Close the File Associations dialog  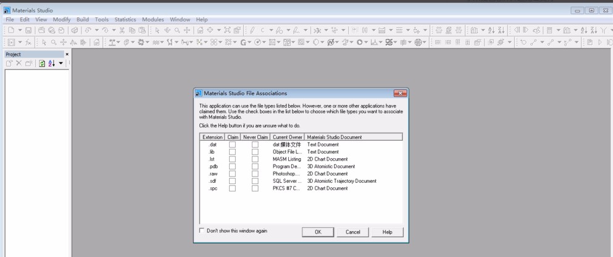pos(400,93)
